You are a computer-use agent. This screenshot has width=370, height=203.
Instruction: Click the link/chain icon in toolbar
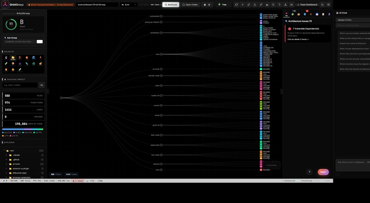(x=261, y=5)
